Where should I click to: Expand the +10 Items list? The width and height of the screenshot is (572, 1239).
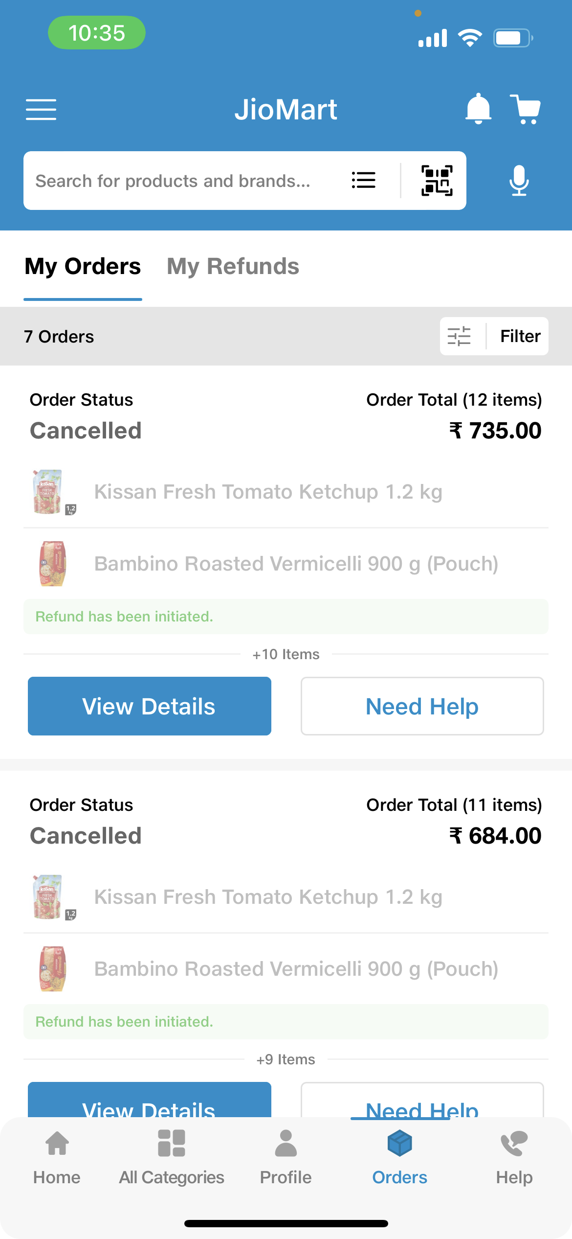[x=286, y=654]
